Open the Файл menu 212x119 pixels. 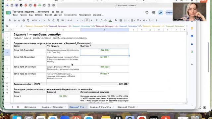coord(15,15)
